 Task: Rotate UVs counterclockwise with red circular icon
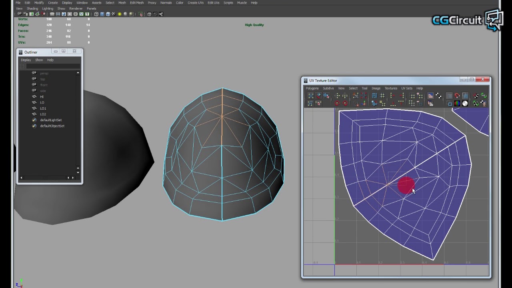point(337,103)
